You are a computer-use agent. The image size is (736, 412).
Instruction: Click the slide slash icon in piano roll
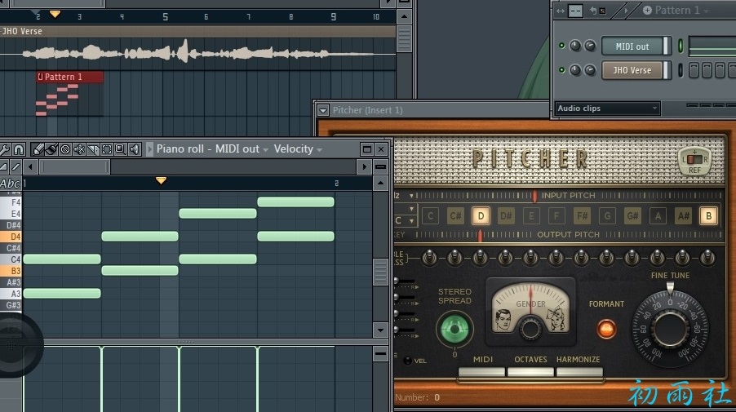pos(16,166)
